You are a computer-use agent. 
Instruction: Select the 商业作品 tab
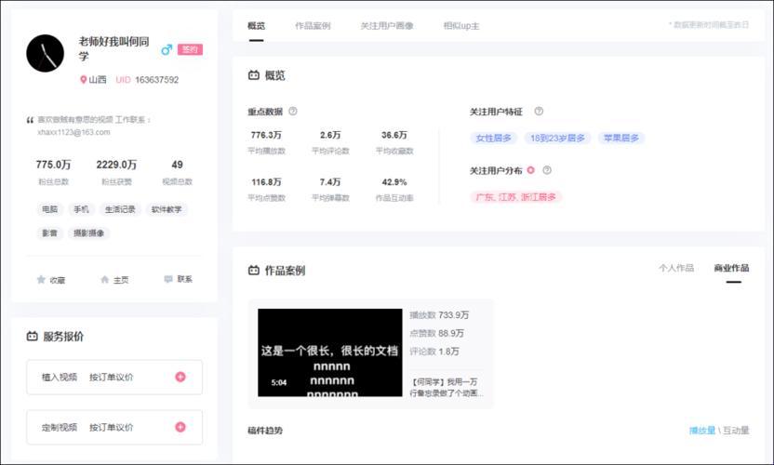731,268
